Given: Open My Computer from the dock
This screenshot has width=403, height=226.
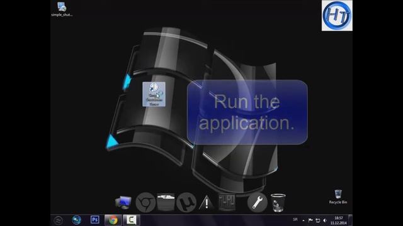Looking at the screenshot, I should tap(123, 202).
